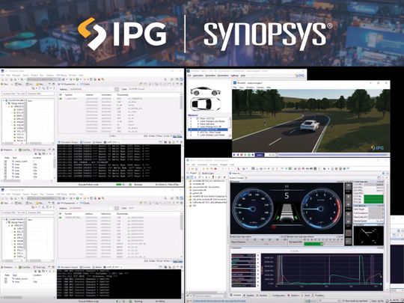Click the car side-view thumbnail in CarMaker
The image size is (404, 303).
coord(205,91)
